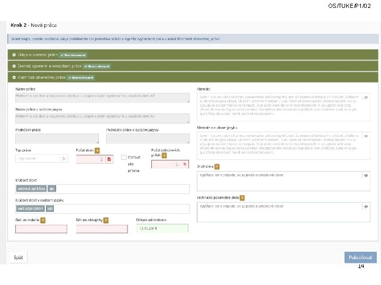Click Skontrolované badge on Vlastnosti záverečnej práce
This screenshot has width=381, height=285.
click(80, 78)
